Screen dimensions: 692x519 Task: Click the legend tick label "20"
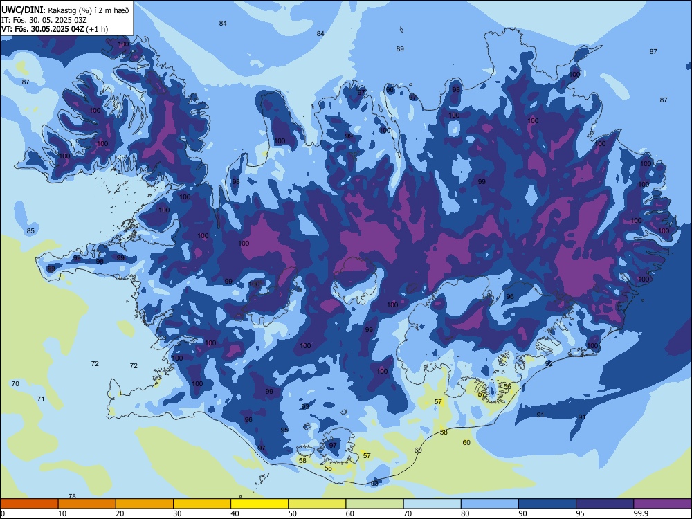pos(120,513)
